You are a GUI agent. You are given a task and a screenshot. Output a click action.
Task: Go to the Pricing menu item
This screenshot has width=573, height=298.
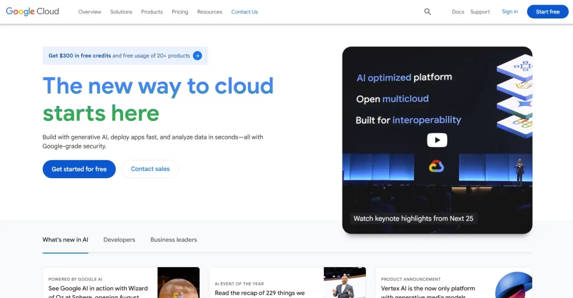click(180, 12)
